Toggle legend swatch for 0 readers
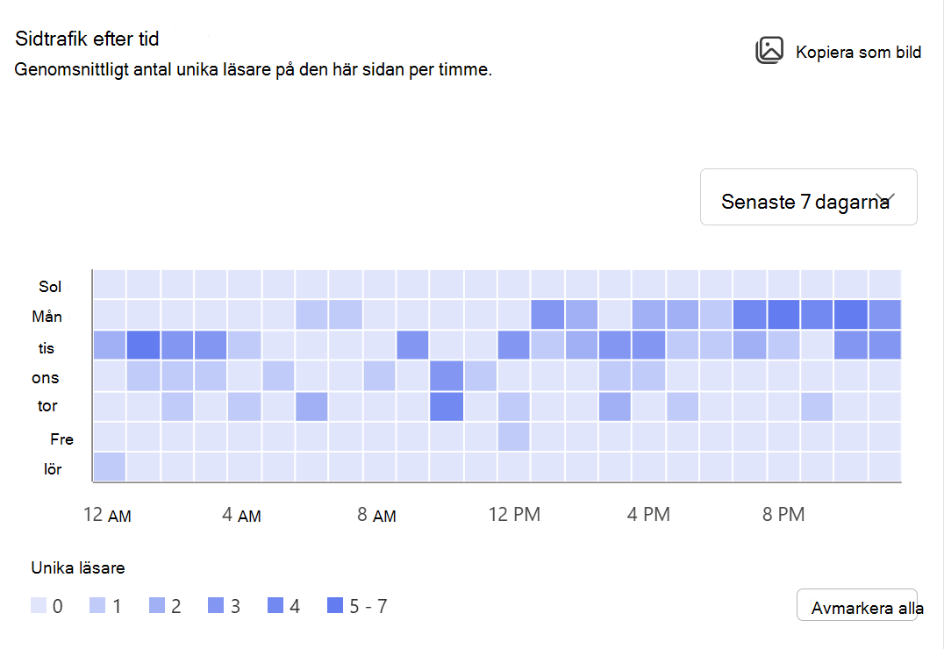This screenshot has height=649, width=944. (x=39, y=605)
